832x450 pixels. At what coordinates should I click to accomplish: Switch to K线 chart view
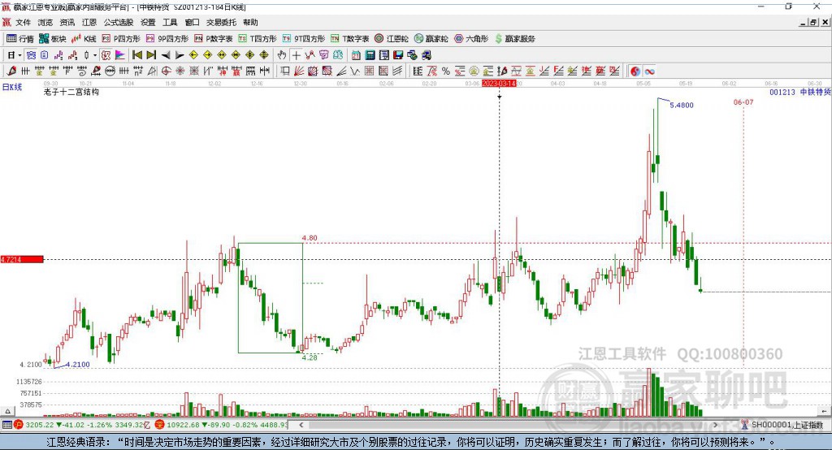click(84, 39)
